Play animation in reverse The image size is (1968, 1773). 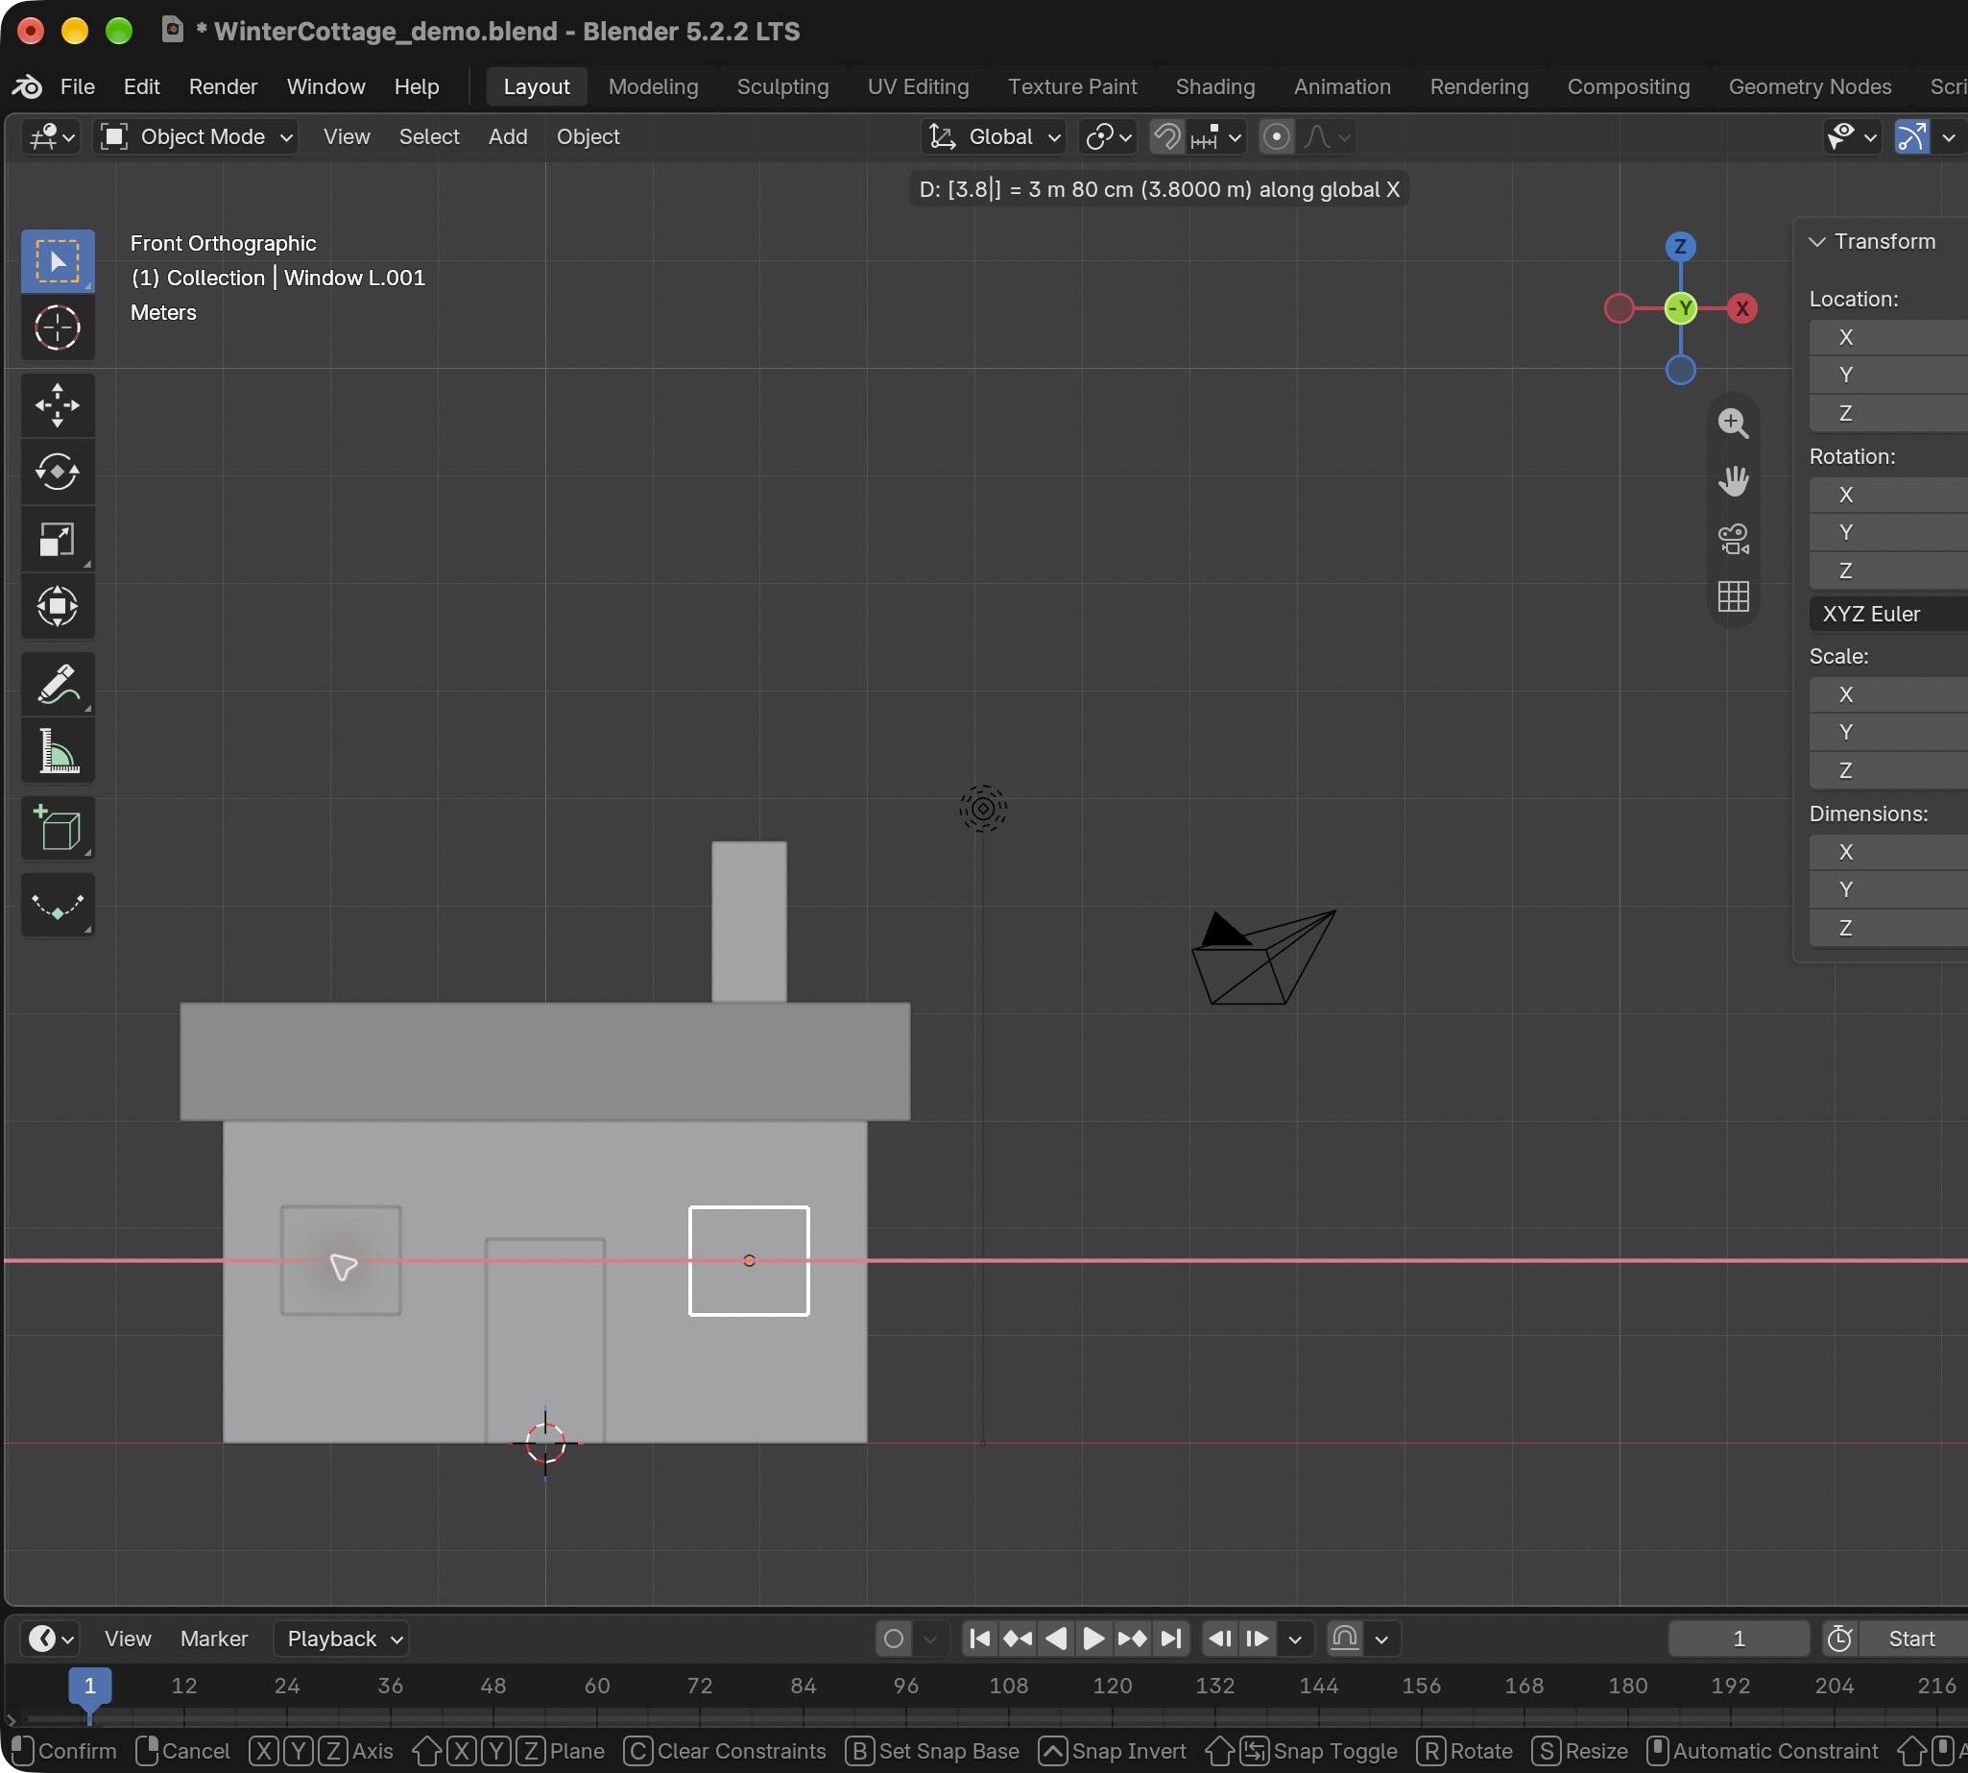click(1056, 1639)
